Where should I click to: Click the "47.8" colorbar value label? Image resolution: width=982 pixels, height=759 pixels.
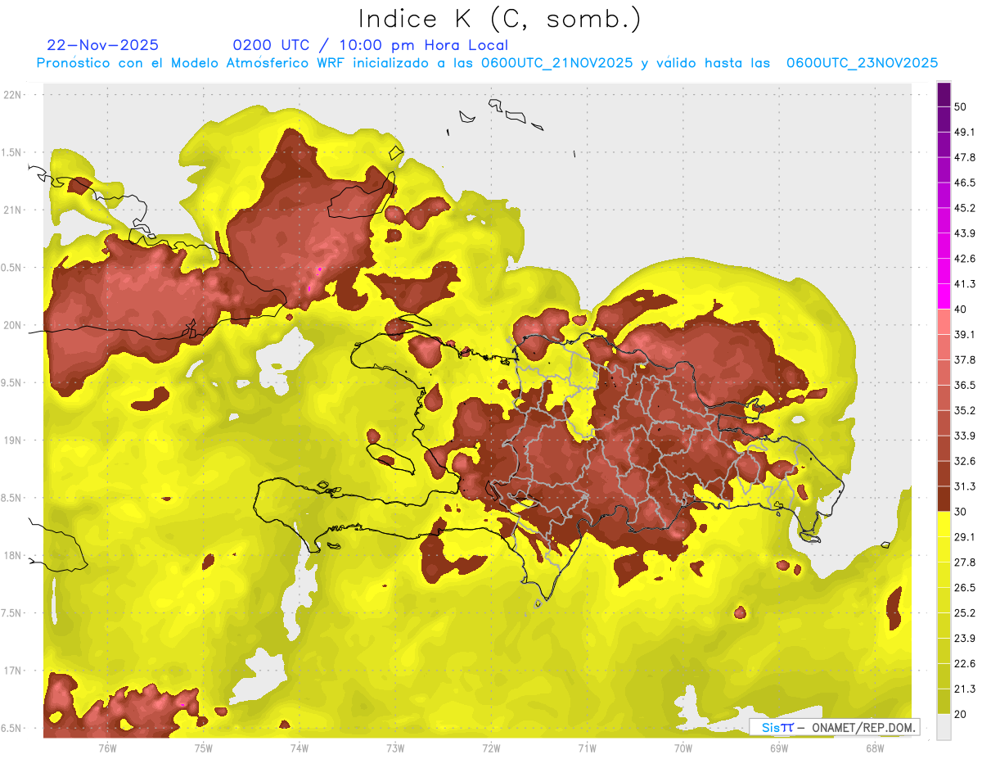tap(965, 157)
